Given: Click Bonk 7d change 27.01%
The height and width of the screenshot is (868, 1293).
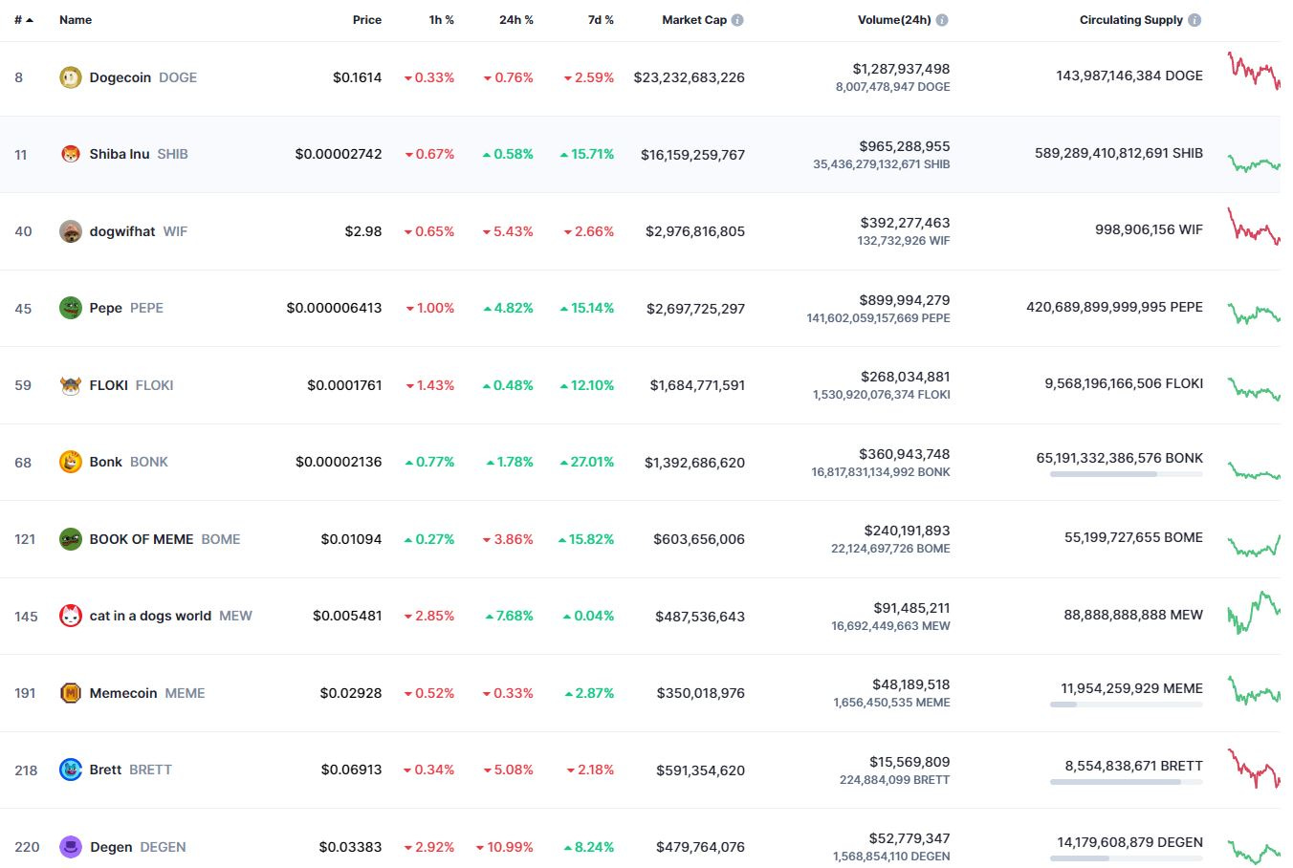Looking at the screenshot, I should pos(587,462).
